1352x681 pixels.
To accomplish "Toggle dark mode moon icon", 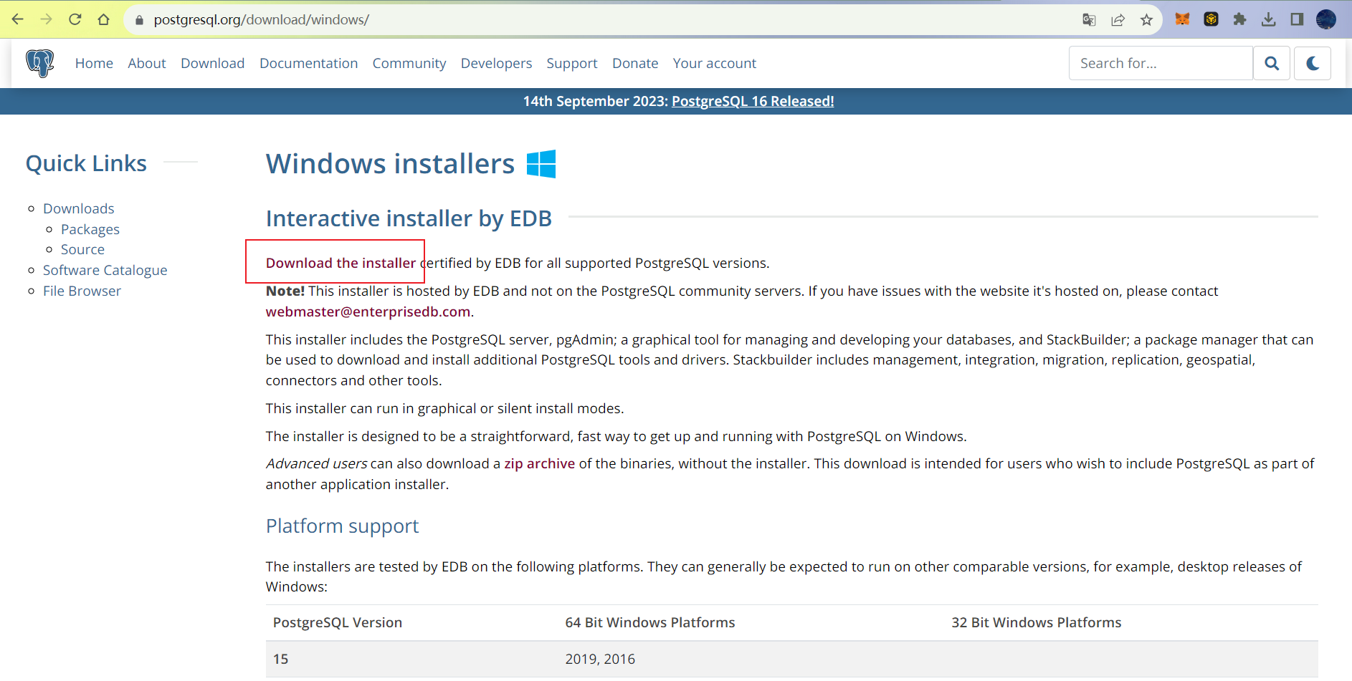I will [1313, 63].
